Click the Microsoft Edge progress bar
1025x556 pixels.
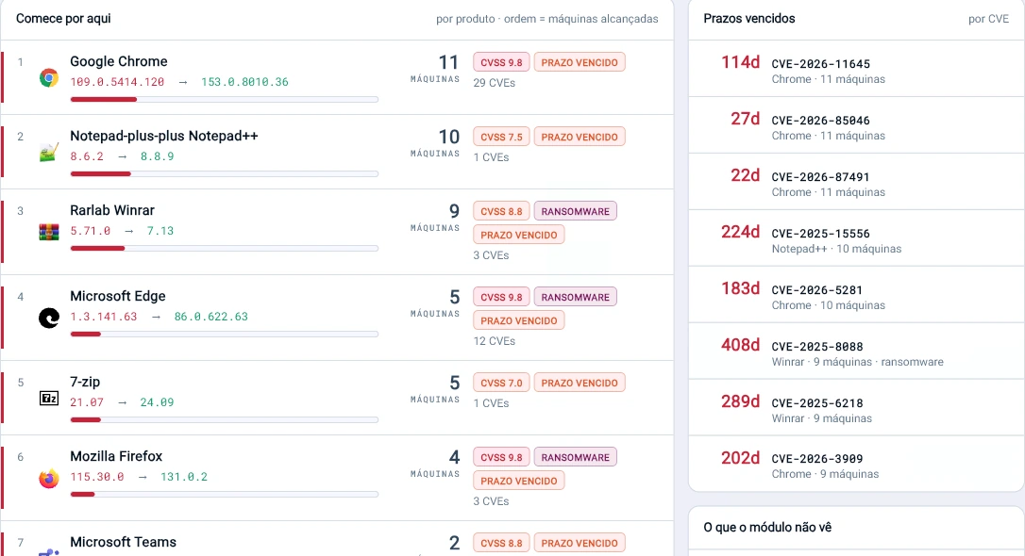pyautogui.click(x=225, y=335)
